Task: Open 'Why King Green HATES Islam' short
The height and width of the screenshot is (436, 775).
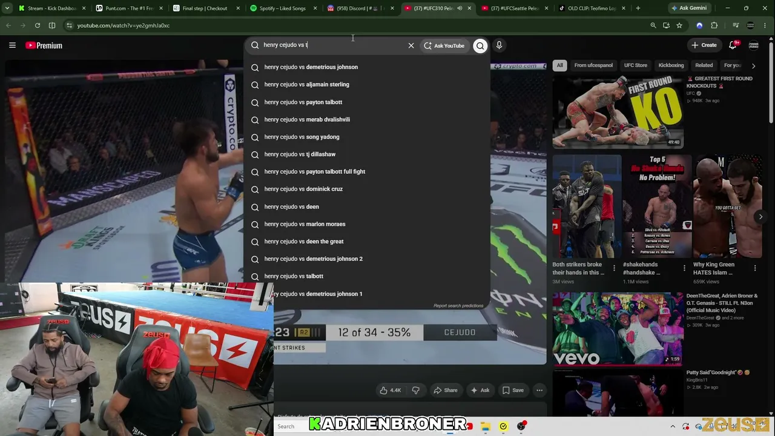Action: [x=727, y=206]
